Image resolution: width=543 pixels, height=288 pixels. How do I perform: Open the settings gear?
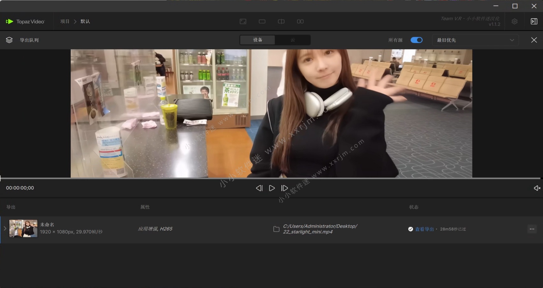(x=515, y=21)
